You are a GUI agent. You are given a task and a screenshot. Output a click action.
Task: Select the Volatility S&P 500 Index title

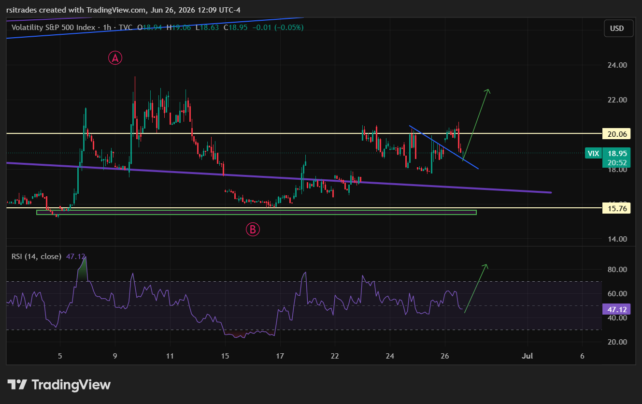tap(53, 28)
